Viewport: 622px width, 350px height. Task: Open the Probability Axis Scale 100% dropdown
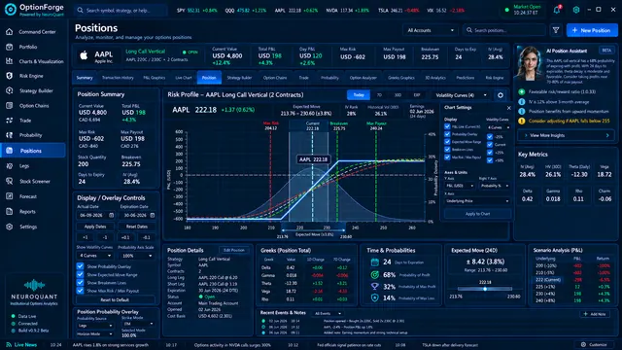click(x=137, y=256)
